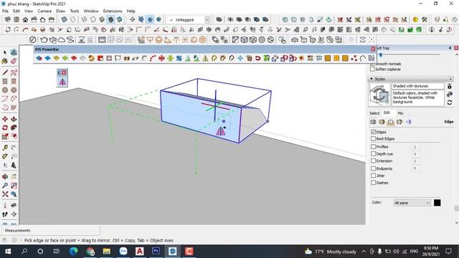Click the red cross JHS PowerBar icon
459x258 pixels.
[161, 58]
